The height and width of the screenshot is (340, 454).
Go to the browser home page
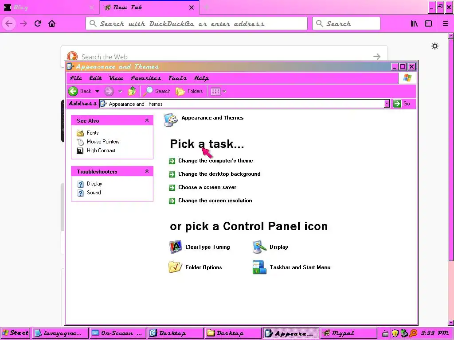click(x=52, y=23)
